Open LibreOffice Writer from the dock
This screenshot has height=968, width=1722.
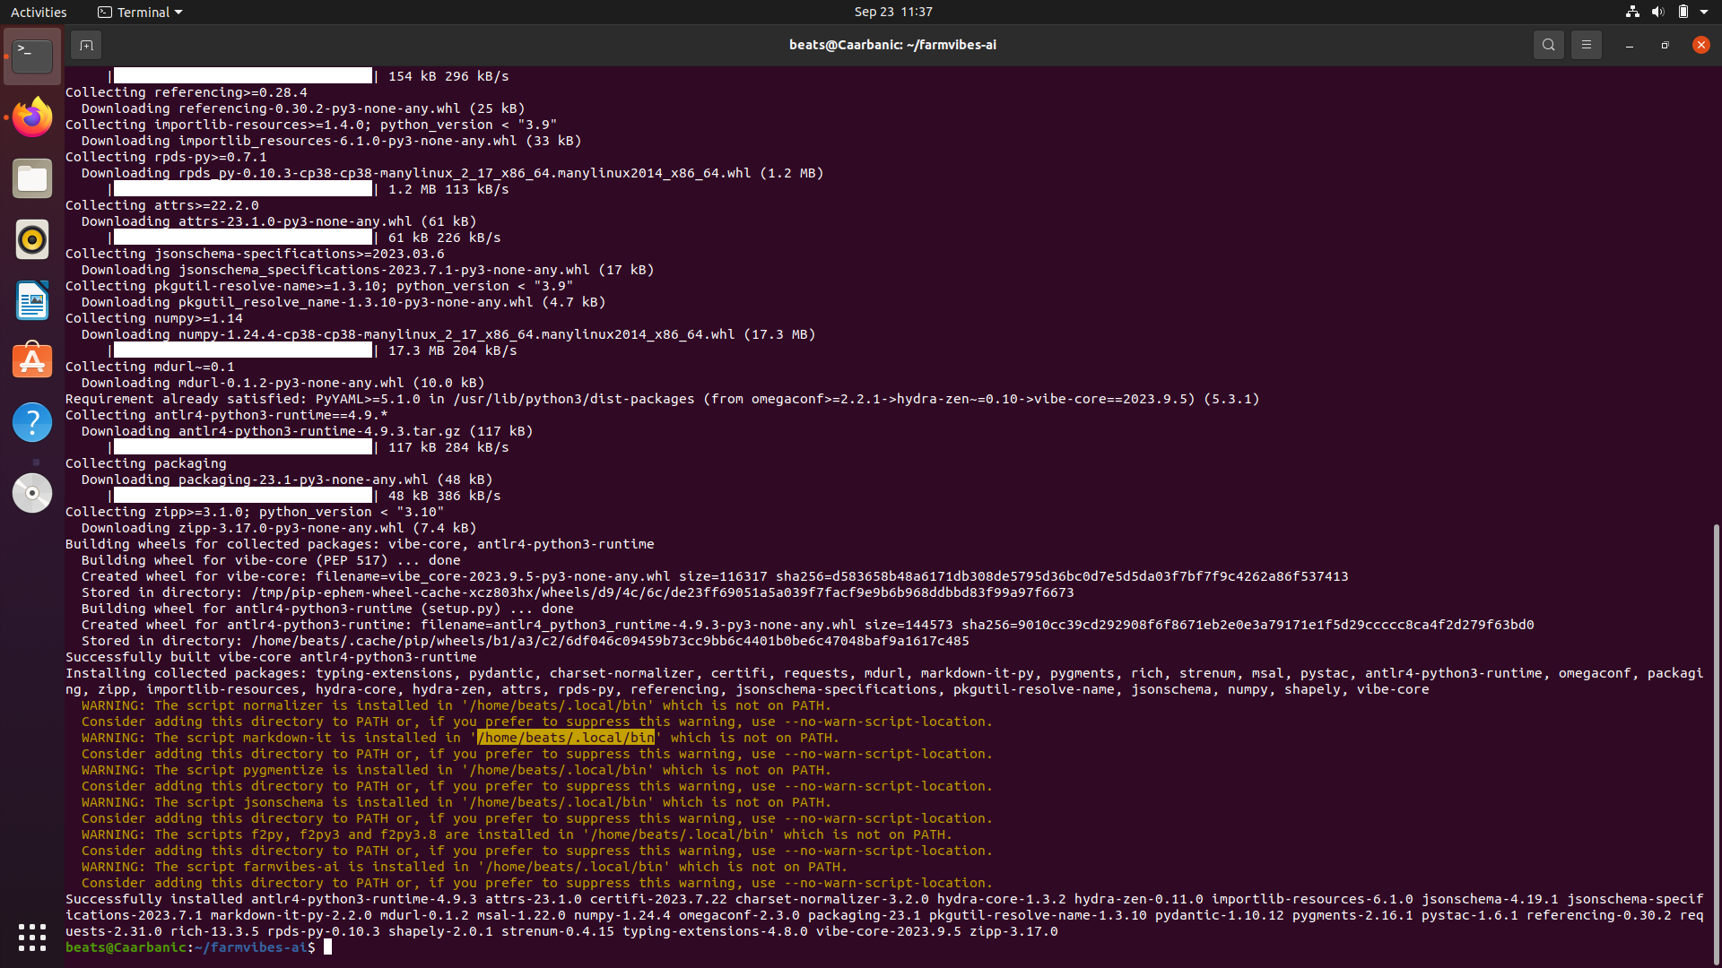pyautogui.click(x=31, y=300)
